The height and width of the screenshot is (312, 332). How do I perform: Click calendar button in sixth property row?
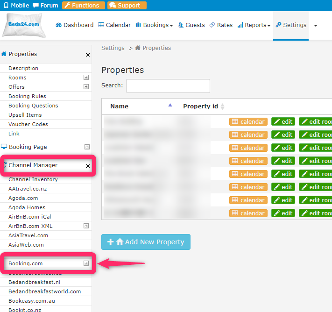[x=248, y=187]
